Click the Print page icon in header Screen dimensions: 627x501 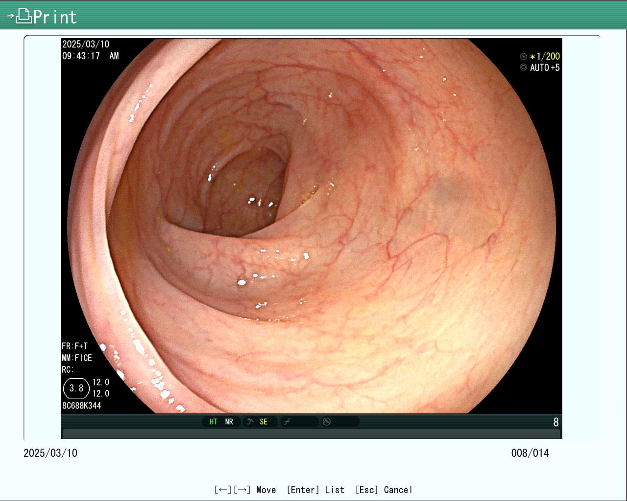[x=24, y=16]
